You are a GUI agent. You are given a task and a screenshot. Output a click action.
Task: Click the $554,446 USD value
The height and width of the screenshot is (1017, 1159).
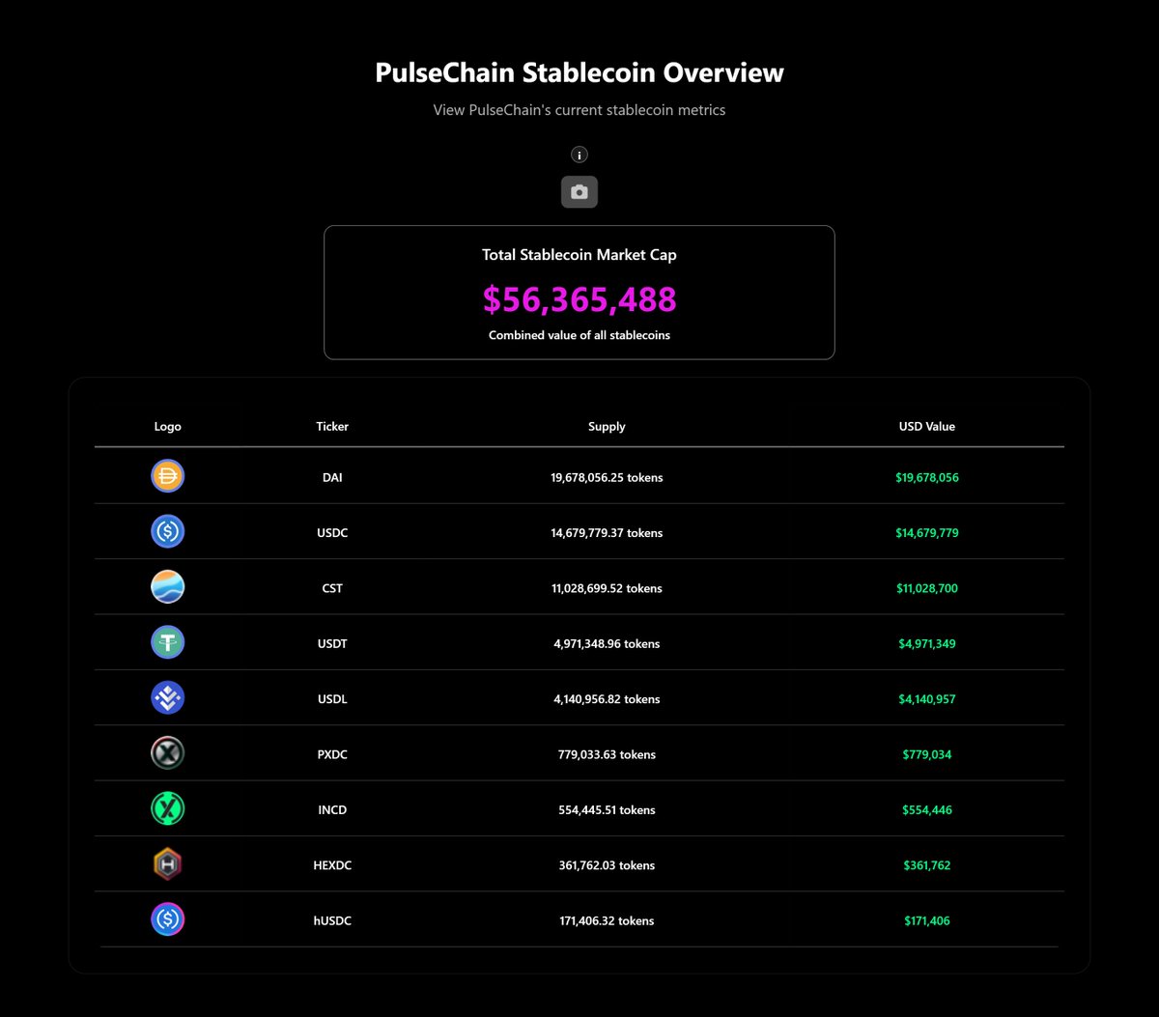(x=927, y=810)
